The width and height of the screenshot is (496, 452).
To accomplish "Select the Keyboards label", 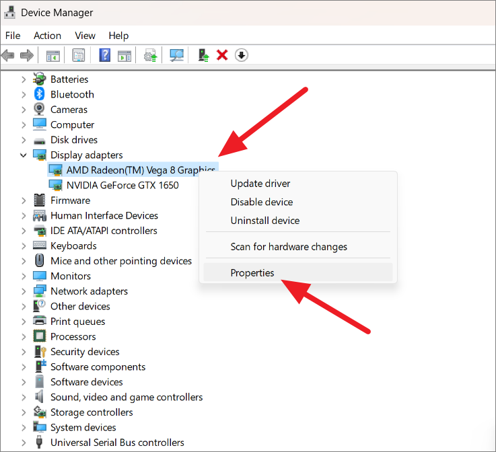I will click(x=74, y=246).
